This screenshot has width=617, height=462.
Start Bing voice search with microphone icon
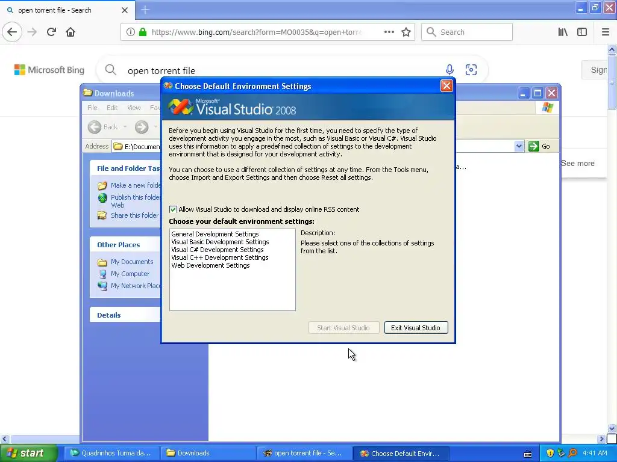pos(449,70)
